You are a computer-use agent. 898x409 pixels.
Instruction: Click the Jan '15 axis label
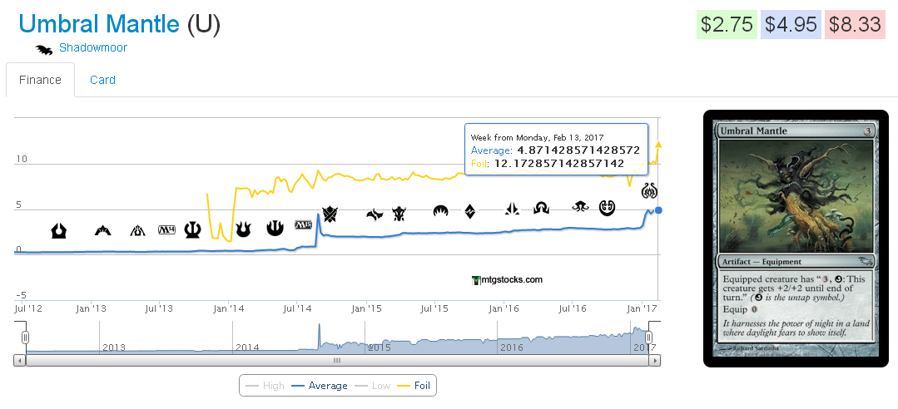coord(366,309)
